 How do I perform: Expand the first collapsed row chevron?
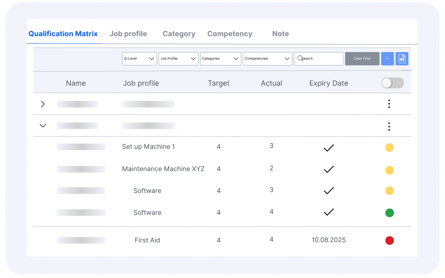pyautogui.click(x=43, y=104)
